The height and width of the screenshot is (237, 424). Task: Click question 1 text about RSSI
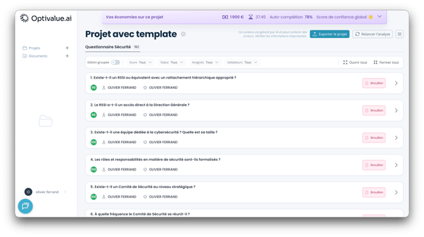point(163,77)
